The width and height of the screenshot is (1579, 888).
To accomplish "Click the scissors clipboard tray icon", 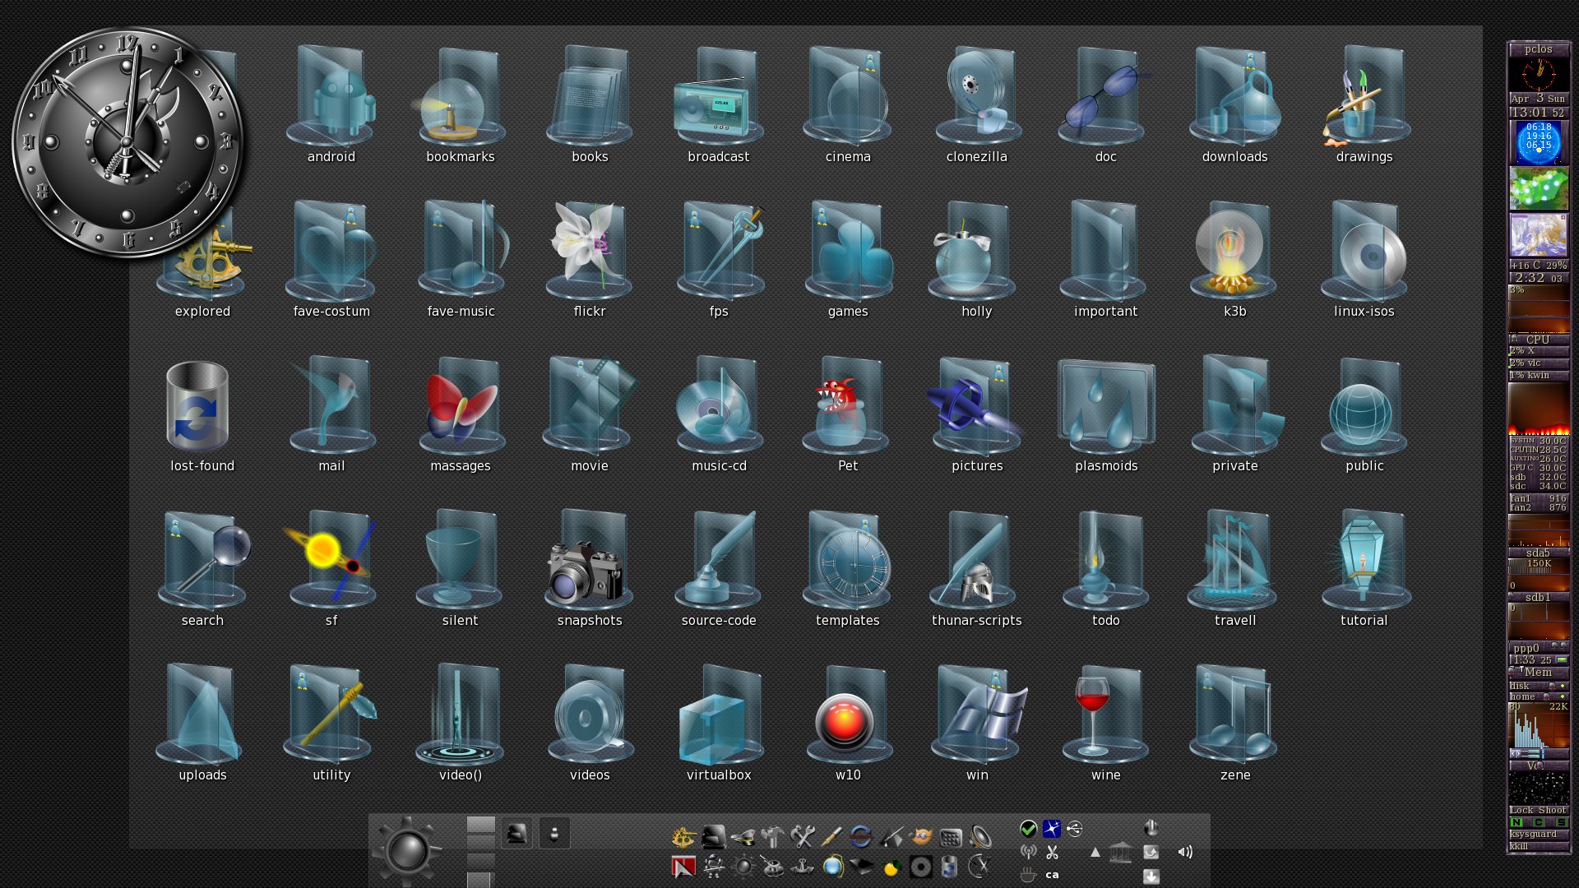I will [x=1052, y=852].
